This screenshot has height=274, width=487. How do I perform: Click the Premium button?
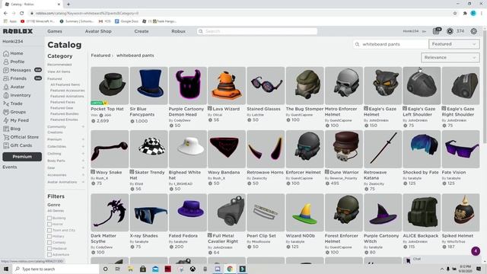[22, 157]
